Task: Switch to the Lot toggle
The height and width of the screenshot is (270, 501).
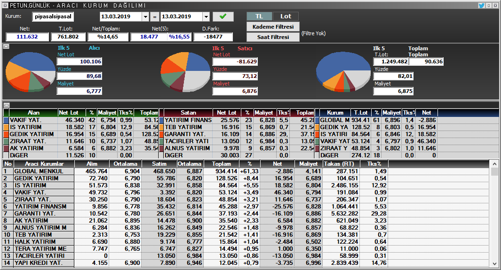Action: 286,16
